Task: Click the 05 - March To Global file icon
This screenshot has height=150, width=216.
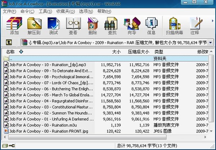Action: click(6, 95)
